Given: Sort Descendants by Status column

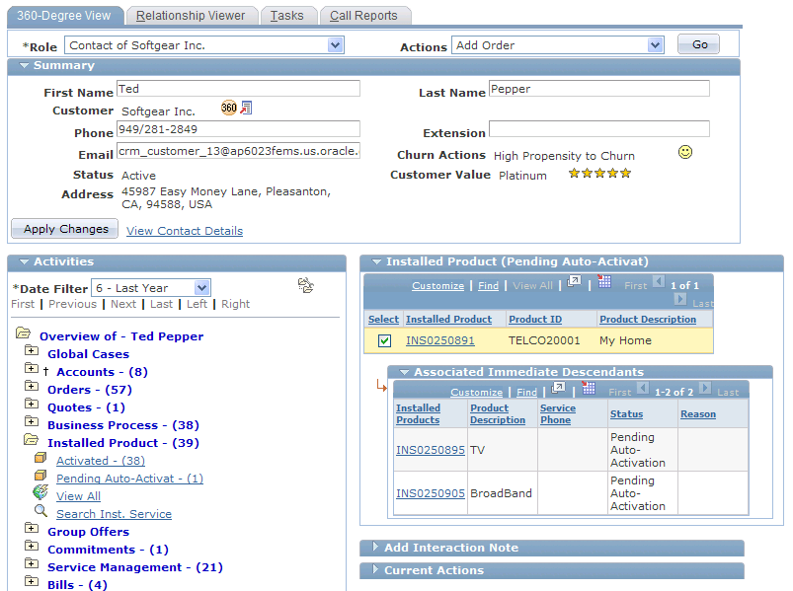Looking at the screenshot, I should (x=627, y=414).
